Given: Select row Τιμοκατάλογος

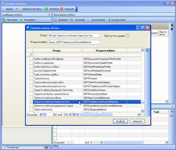Looking at the screenshot, I should pyautogui.click(x=85, y=79).
